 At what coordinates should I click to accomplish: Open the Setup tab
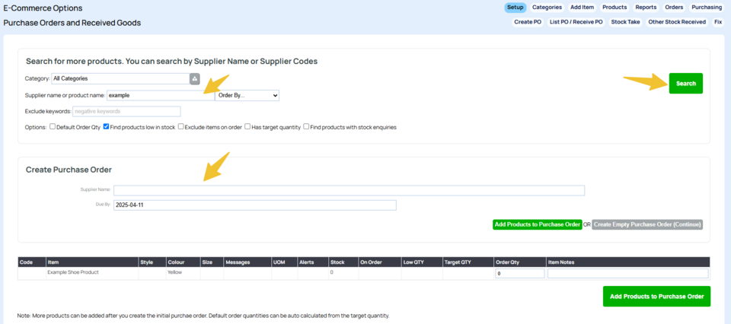click(x=515, y=8)
